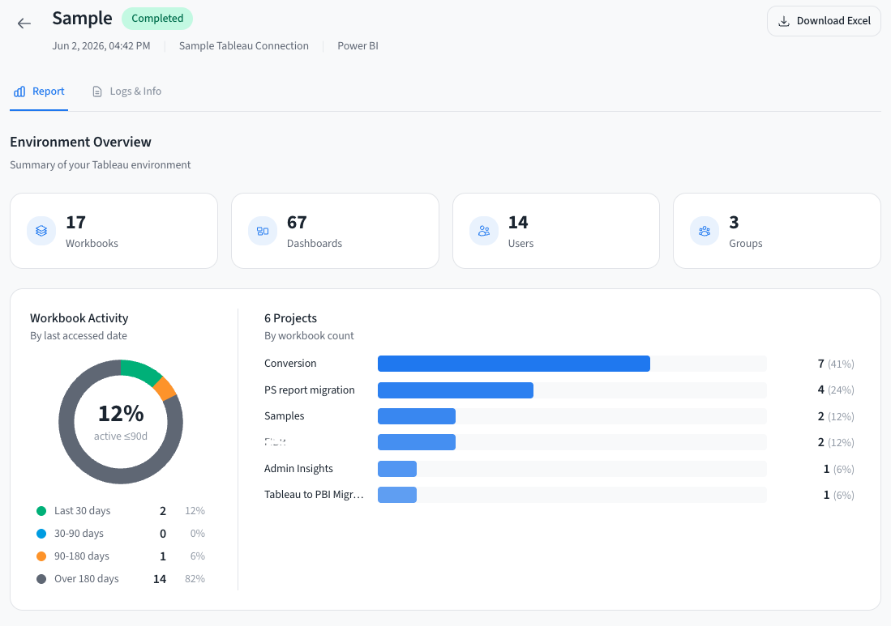
Task: Click the 3 Groups card
Action: 777,231
